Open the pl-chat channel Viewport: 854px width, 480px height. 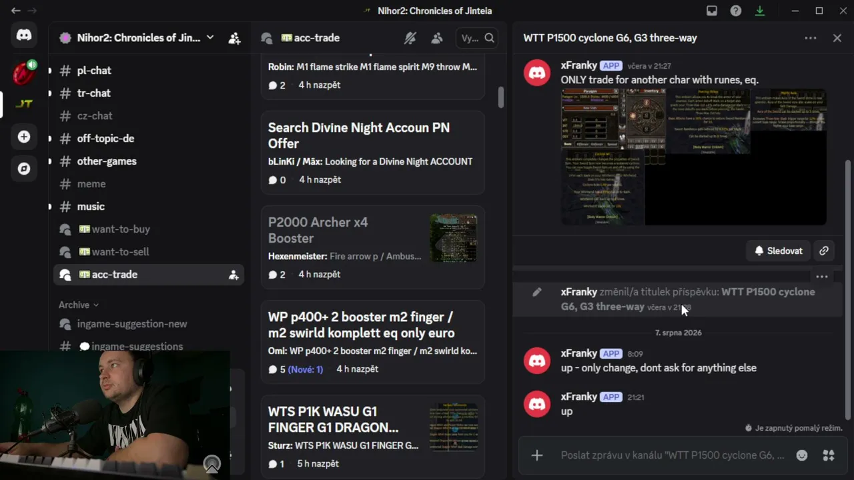tap(149, 70)
